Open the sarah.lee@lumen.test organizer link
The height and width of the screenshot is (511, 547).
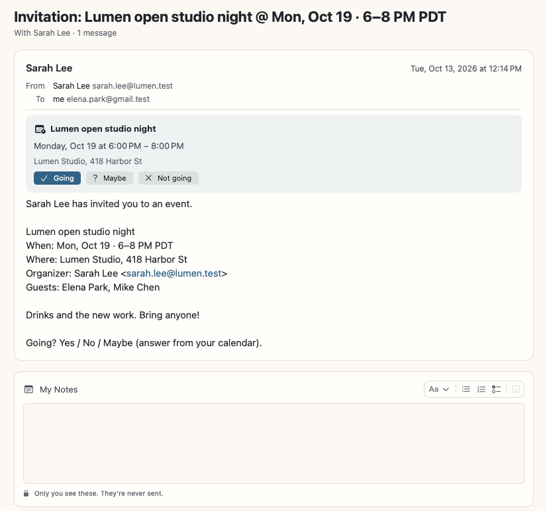point(174,273)
